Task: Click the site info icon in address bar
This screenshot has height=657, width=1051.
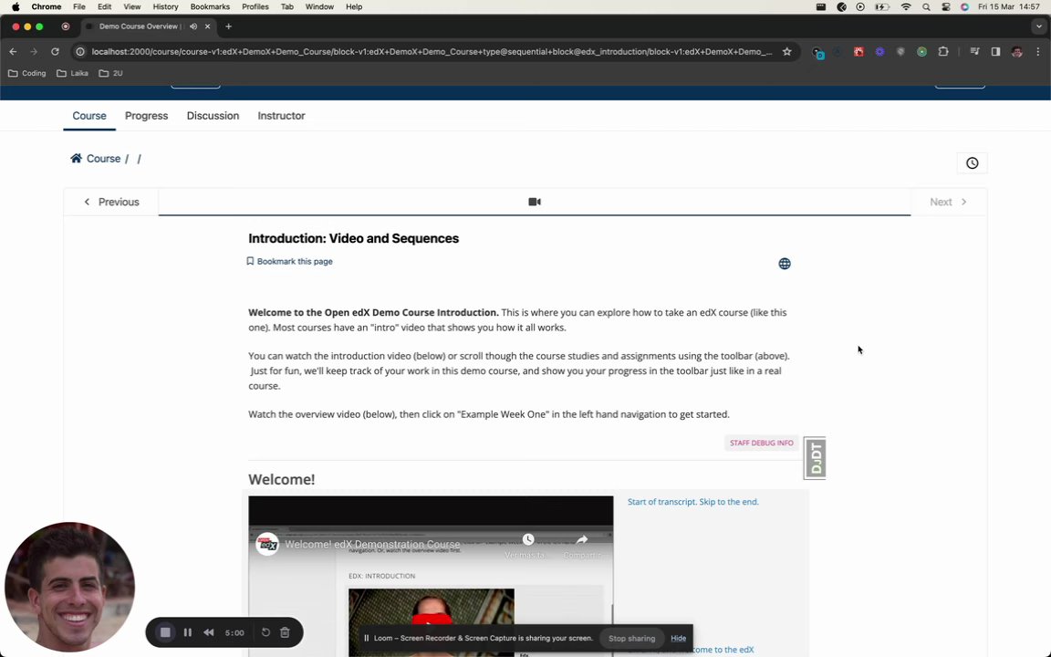Action: click(x=79, y=52)
